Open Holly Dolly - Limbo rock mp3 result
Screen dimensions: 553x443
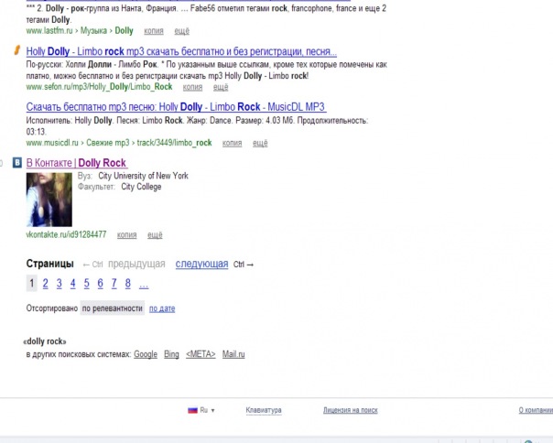(x=181, y=51)
